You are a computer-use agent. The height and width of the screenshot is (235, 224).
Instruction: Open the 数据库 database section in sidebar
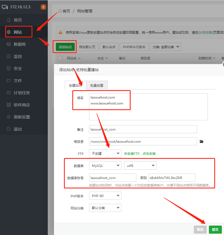pos(18,44)
